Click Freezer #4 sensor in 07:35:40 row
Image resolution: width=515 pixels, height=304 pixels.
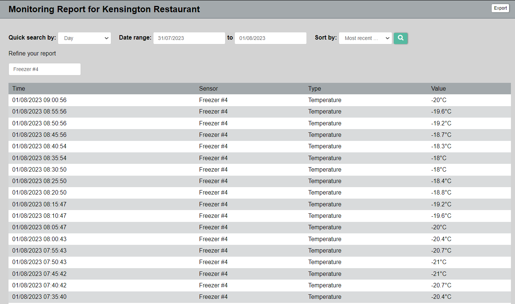coord(213,297)
